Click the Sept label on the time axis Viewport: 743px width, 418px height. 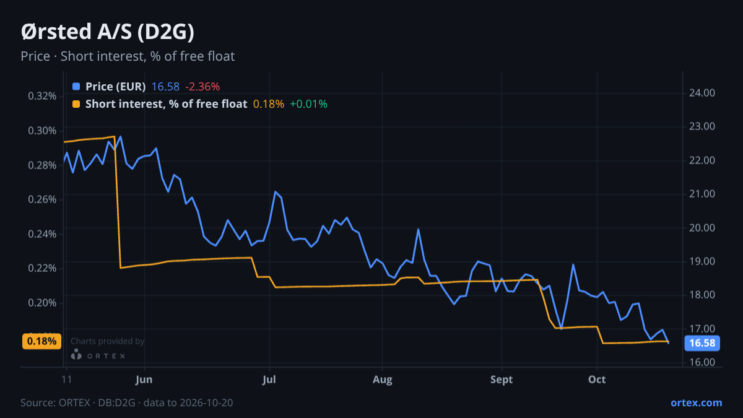(x=502, y=380)
